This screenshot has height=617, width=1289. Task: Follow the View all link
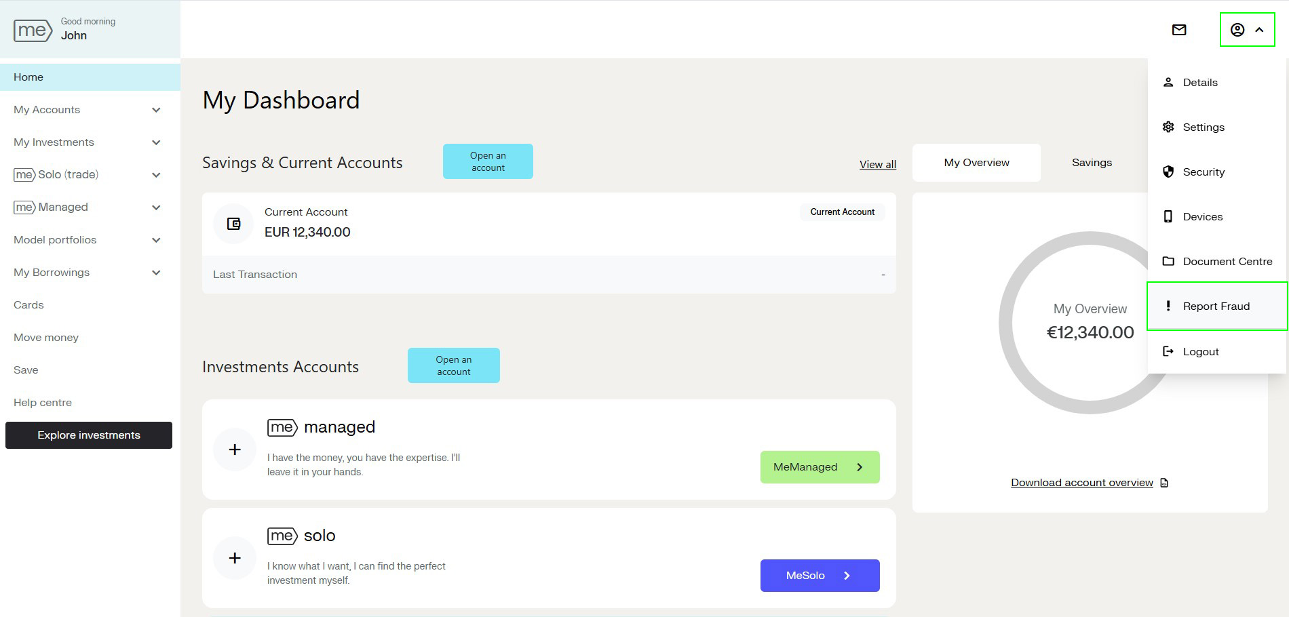point(877,165)
